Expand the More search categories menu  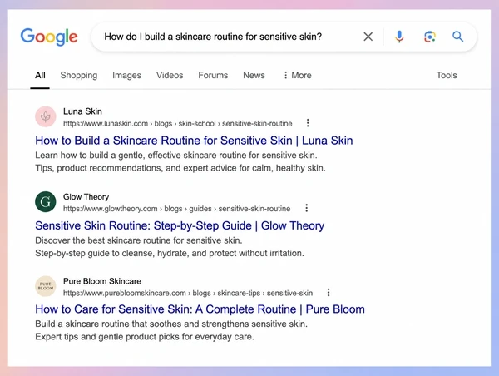pos(297,75)
